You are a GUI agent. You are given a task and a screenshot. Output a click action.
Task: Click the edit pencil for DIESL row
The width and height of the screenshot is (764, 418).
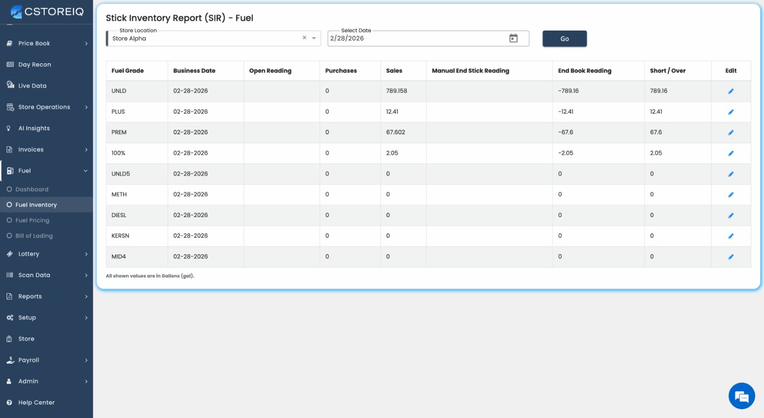[x=730, y=216]
